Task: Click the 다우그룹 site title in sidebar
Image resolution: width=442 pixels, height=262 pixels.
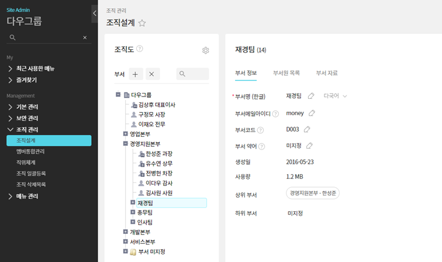Action: tap(24, 21)
